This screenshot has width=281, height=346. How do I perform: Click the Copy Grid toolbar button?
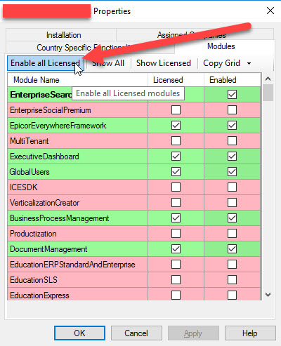[x=221, y=63]
